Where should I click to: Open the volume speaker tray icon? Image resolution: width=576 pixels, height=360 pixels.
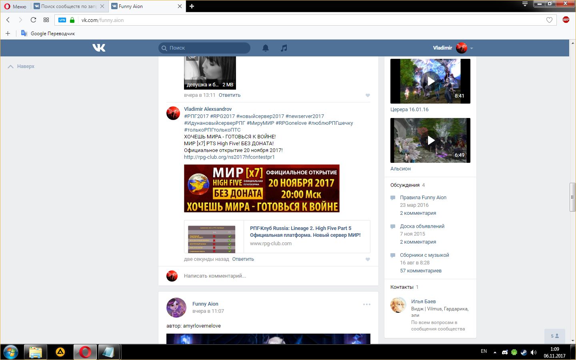click(533, 352)
